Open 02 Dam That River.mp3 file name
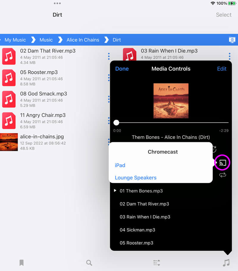This screenshot has height=271, width=238. tap(48, 51)
